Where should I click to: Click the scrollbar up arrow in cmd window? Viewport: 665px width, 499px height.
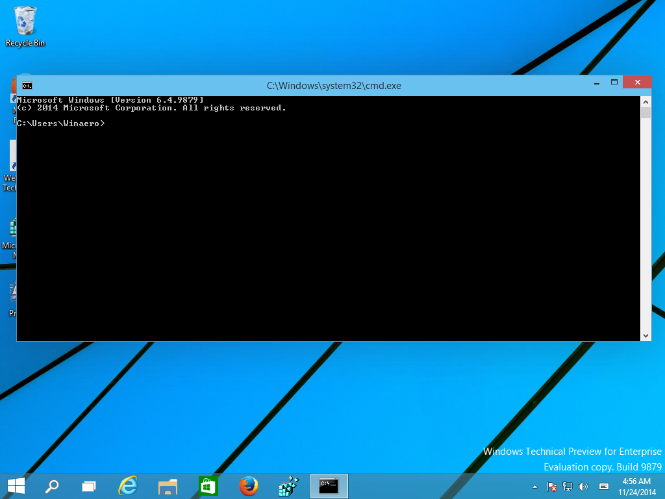pyautogui.click(x=646, y=102)
